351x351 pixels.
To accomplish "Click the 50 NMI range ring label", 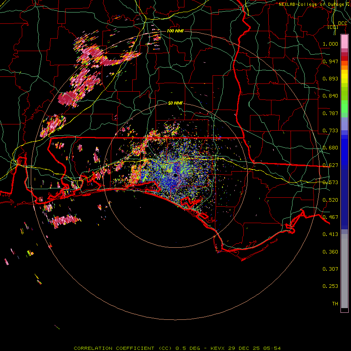I will click(x=175, y=103).
